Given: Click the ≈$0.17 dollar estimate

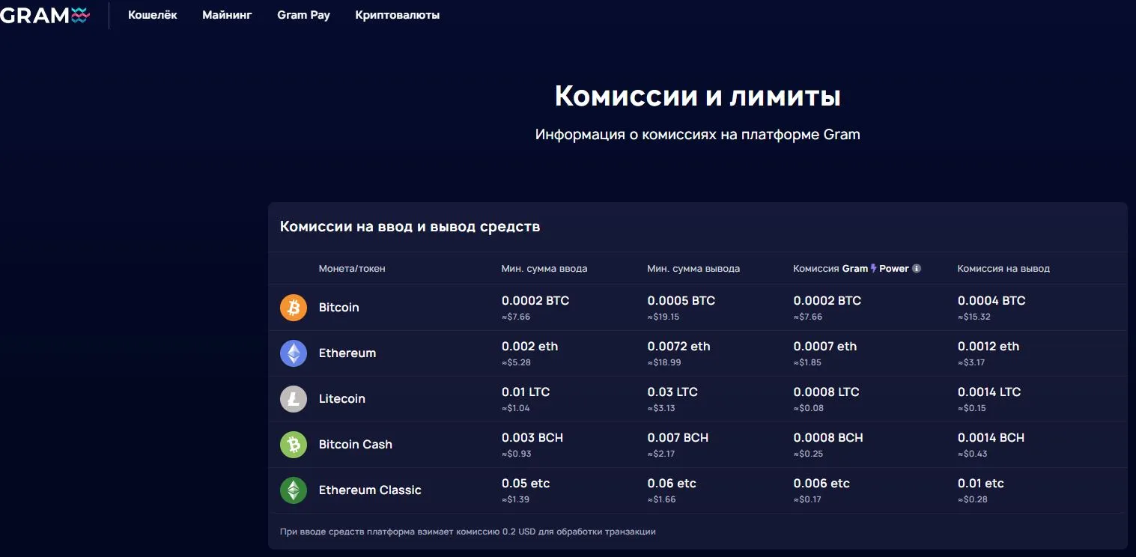Looking at the screenshot, I should pos(808,500).
